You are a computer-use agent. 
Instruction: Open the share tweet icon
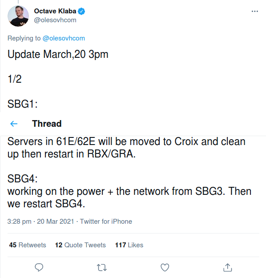click(227, 267)
